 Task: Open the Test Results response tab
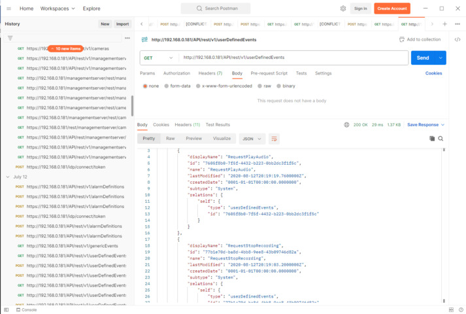(218, 124)
